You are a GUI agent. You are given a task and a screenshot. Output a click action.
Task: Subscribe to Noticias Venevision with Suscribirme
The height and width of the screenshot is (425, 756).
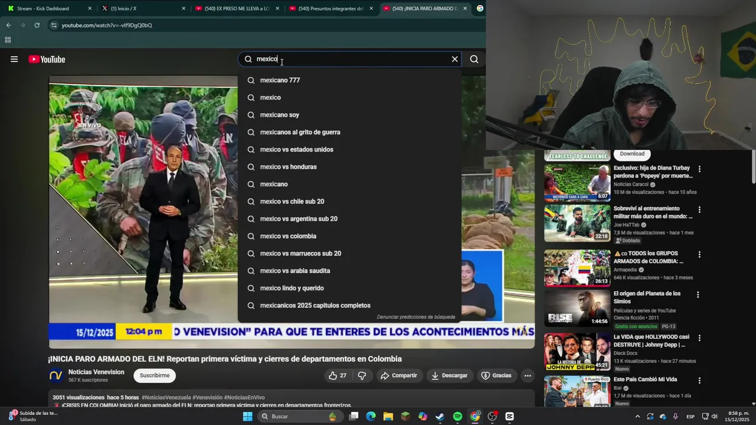155,375
